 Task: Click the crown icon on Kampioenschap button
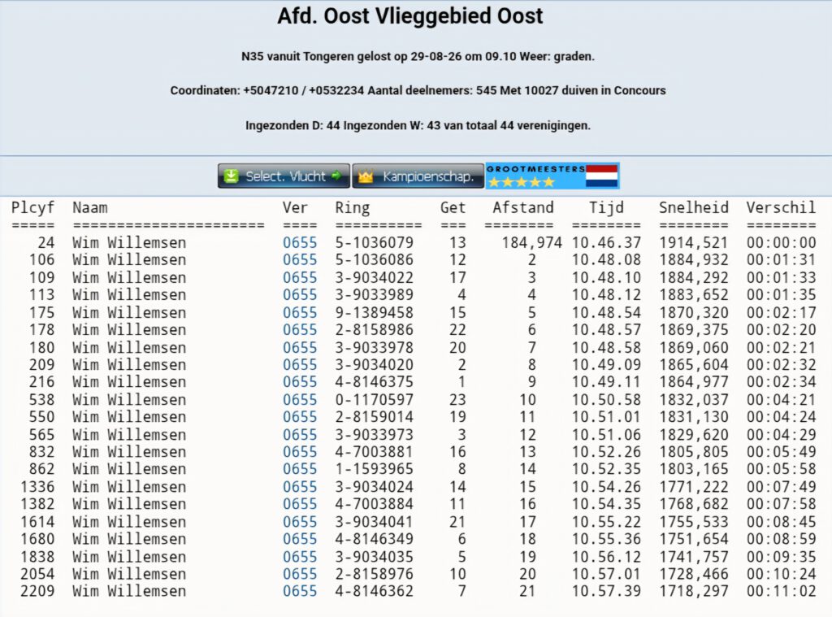point(366,176)
